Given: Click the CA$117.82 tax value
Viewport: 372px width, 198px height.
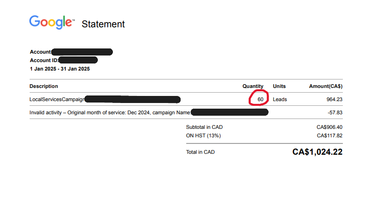Looking at the screenshot, I should point(330,135).
